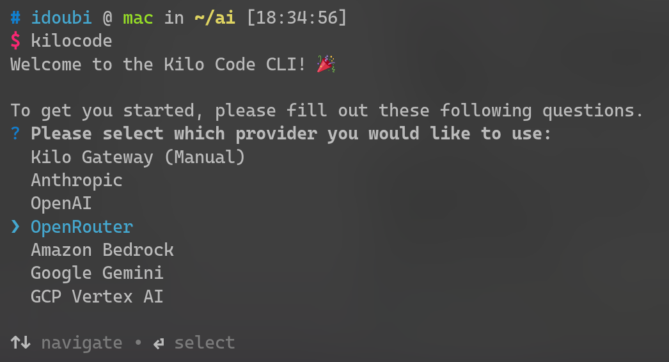Screen dimensions: 669x362
Task: Click the blue question mark prompt icon
Action: tap(15, 134)
